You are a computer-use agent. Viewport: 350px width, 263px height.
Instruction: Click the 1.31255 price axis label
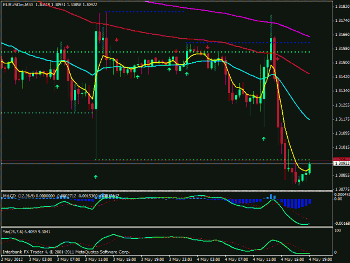[342, 105]
